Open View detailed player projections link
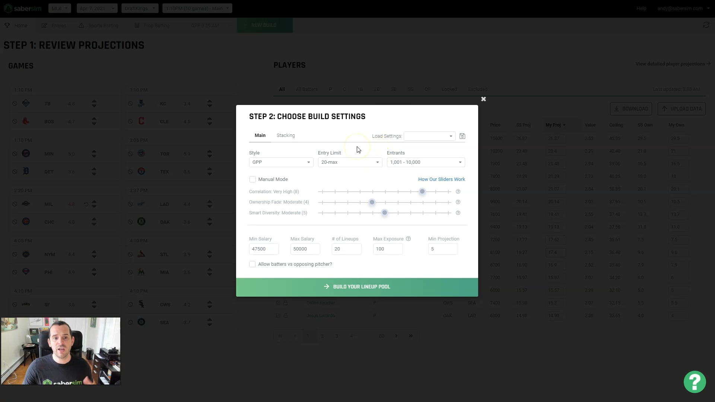Screen dimensions: 715x402 [x=673, y=64]
